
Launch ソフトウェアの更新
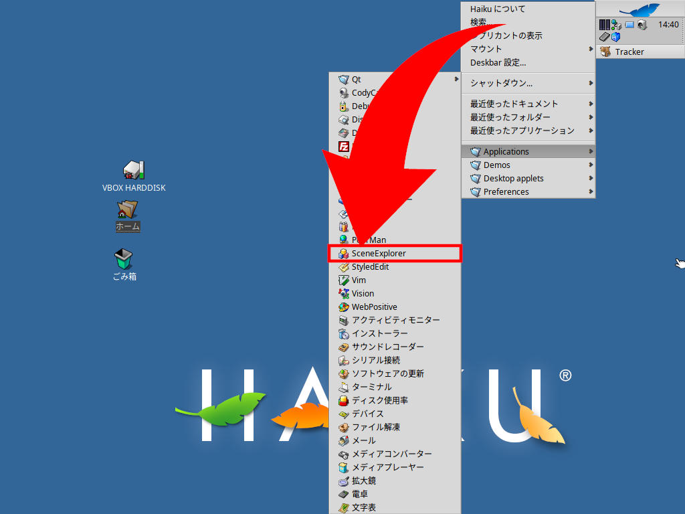395,373
